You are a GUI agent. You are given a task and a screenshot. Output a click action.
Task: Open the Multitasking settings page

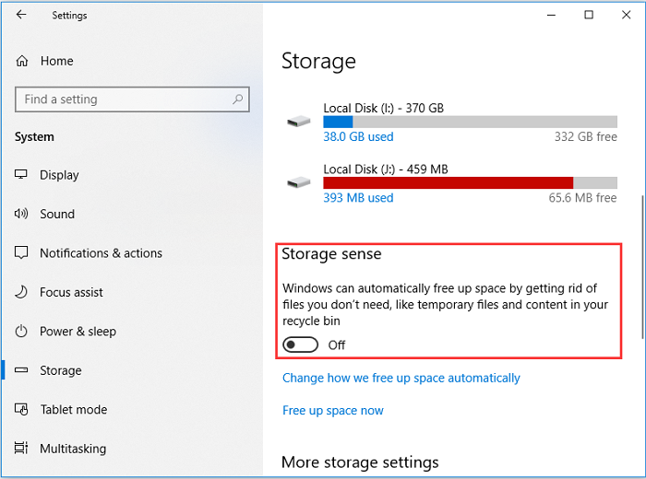click(73, 449)
